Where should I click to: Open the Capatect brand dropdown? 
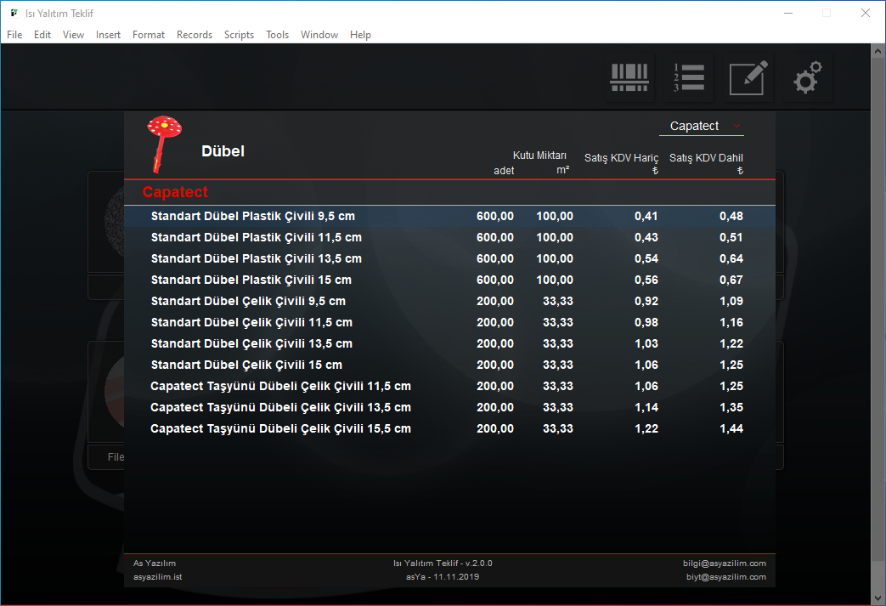coord(701,126)
